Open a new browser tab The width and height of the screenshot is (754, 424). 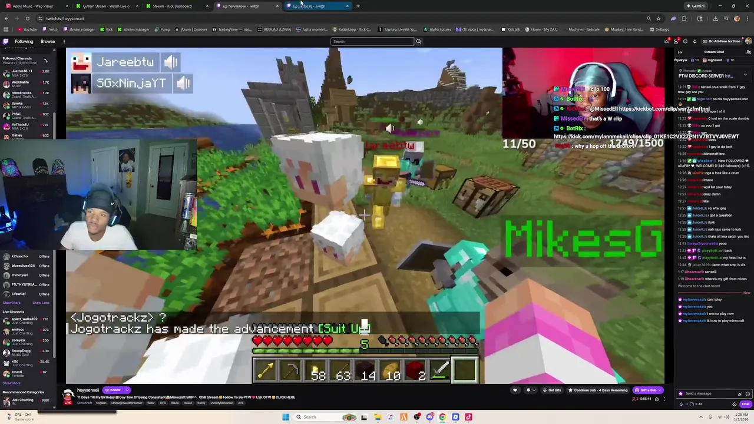(x=358, y=6)
